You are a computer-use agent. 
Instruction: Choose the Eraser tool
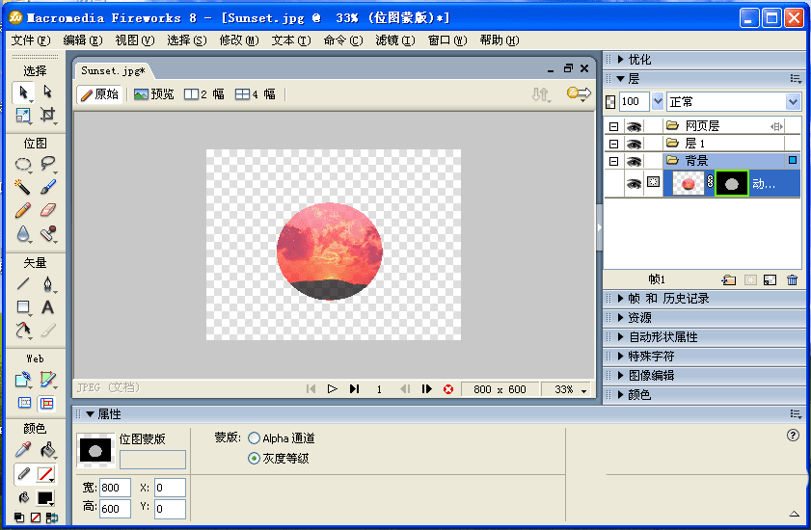(x=47, y=210)
